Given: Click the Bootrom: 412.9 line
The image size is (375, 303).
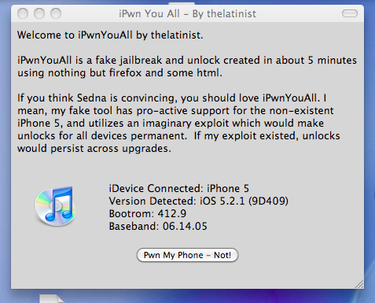Looking at the screenshot, I should click(x=148, y=213).
